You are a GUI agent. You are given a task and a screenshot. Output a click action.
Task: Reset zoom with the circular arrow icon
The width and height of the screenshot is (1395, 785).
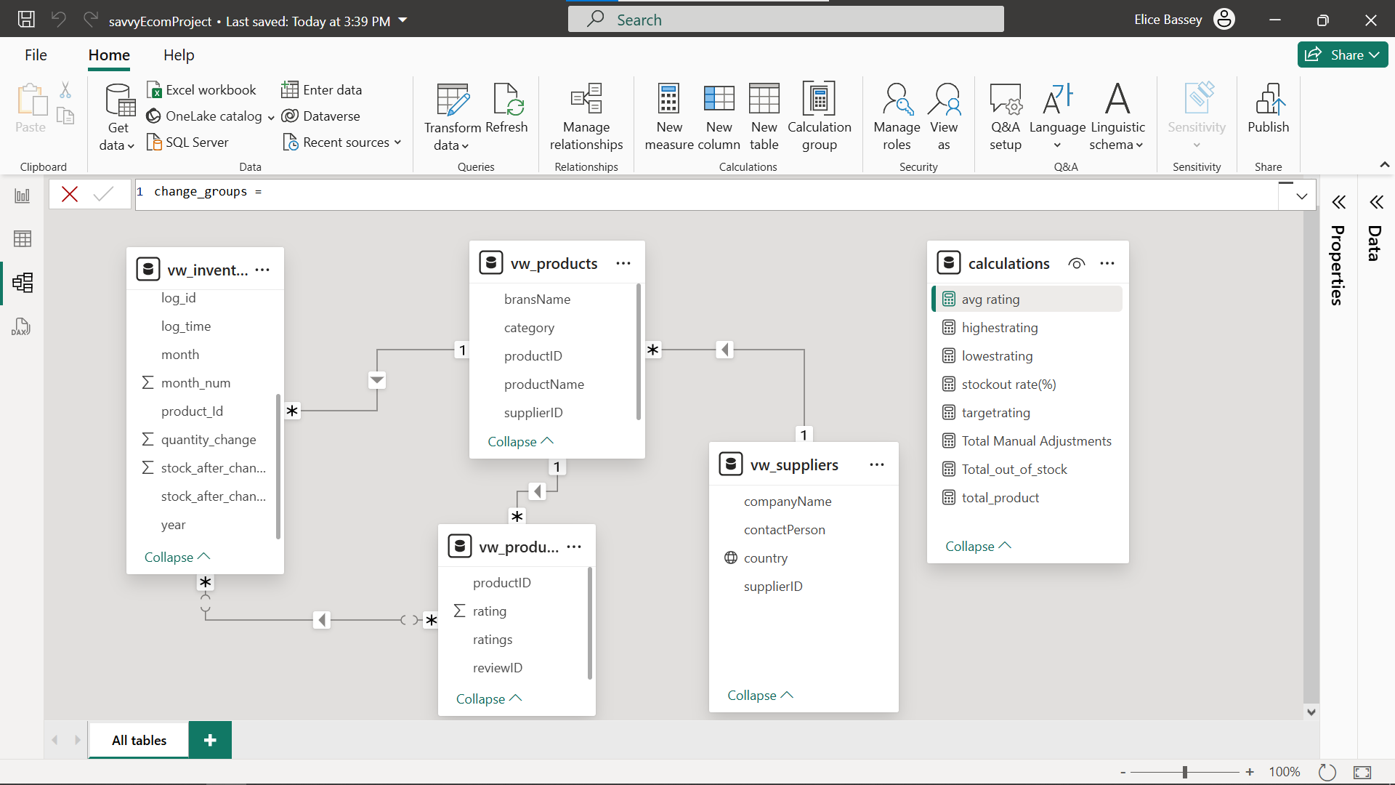click(x=1327, y=772)
